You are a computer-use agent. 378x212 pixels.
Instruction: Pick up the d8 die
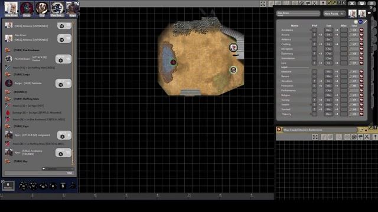pyautogui.click(x=53, y=186)
